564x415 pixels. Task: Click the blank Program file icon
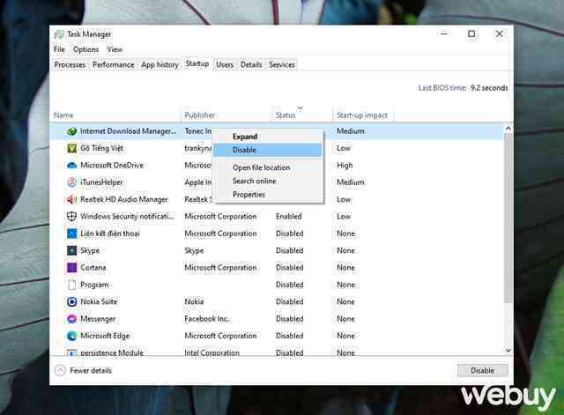tap(72, 285)
